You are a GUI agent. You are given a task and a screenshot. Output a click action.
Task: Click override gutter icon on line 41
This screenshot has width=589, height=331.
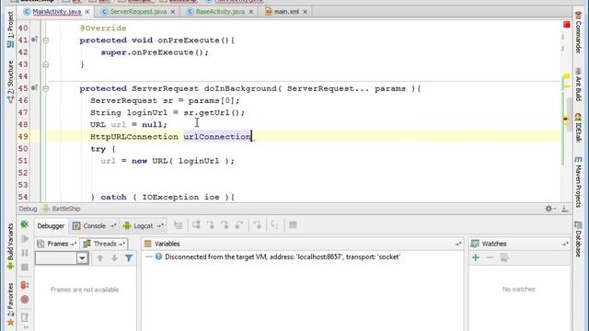[x=34, y=39]
